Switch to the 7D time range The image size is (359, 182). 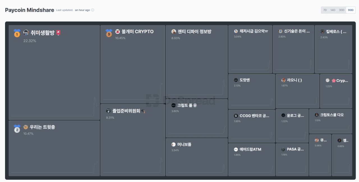[325, 10]
